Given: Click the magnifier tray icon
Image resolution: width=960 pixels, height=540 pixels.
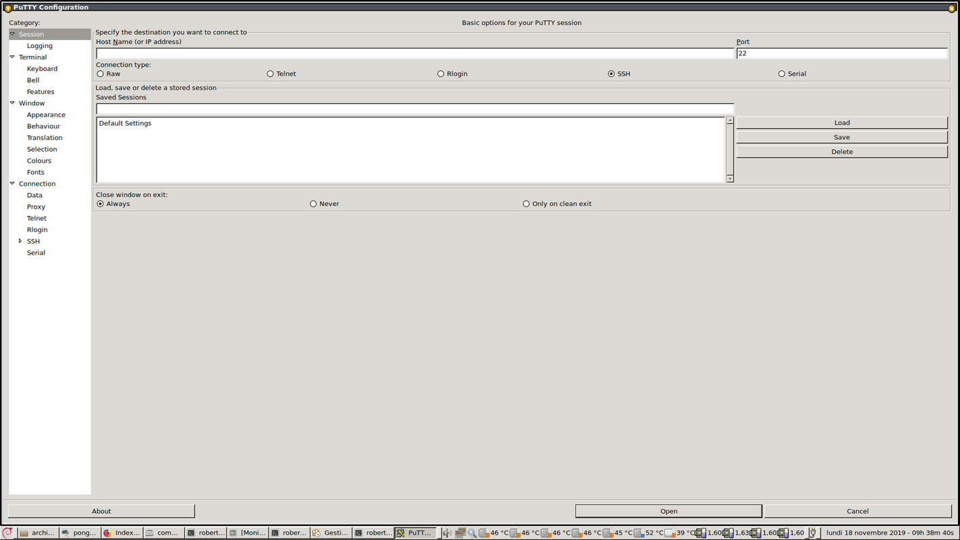Looking at the screenshot, I should pos(472,533).
